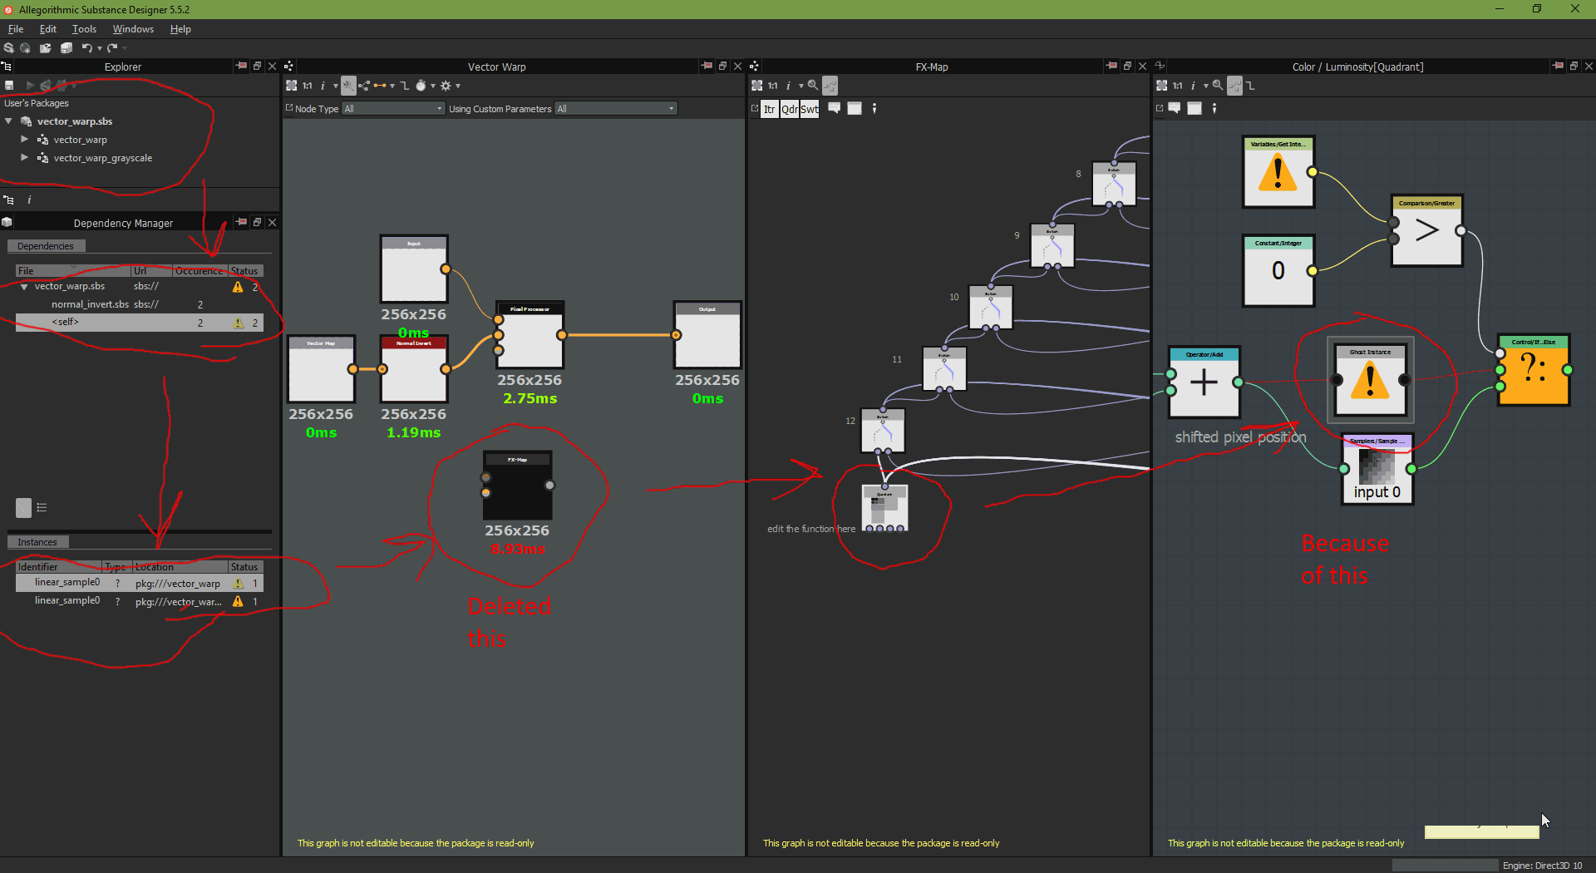This screenshot has width=1596, height=873.
Task: Click the timing stopwatch icon in Vector Warp
Action: click(421, 86)
